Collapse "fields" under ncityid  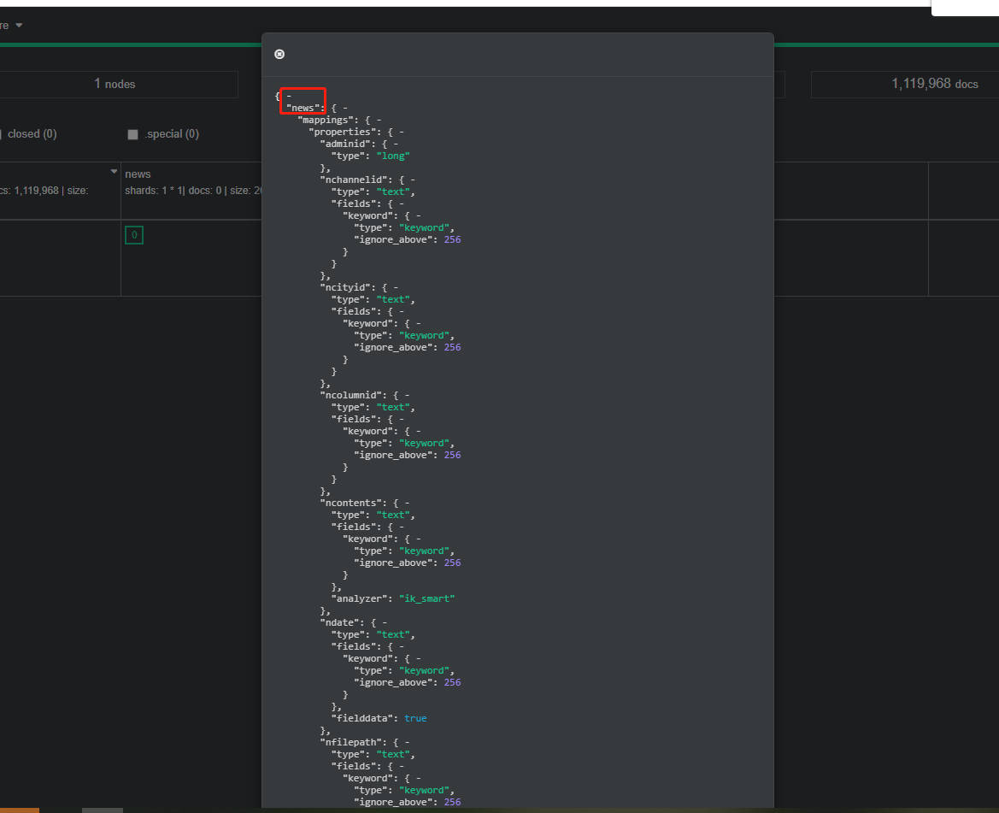click(x=402, y=311)
